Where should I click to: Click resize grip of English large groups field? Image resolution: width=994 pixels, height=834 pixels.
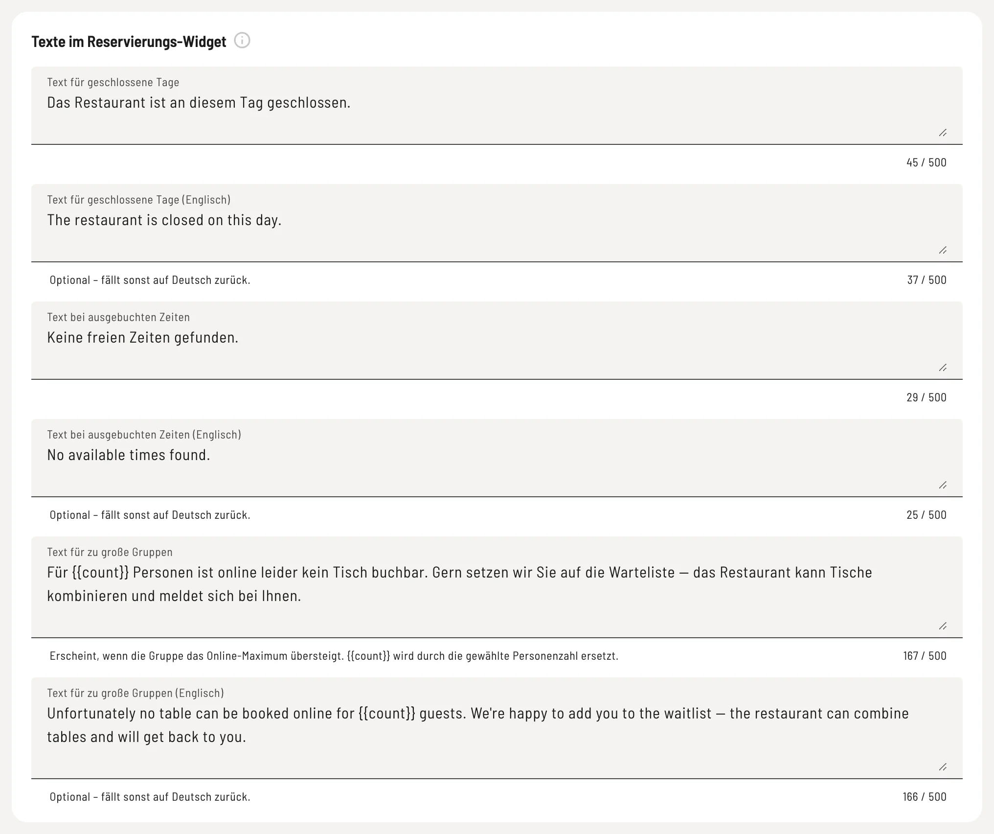coord(943,767)
